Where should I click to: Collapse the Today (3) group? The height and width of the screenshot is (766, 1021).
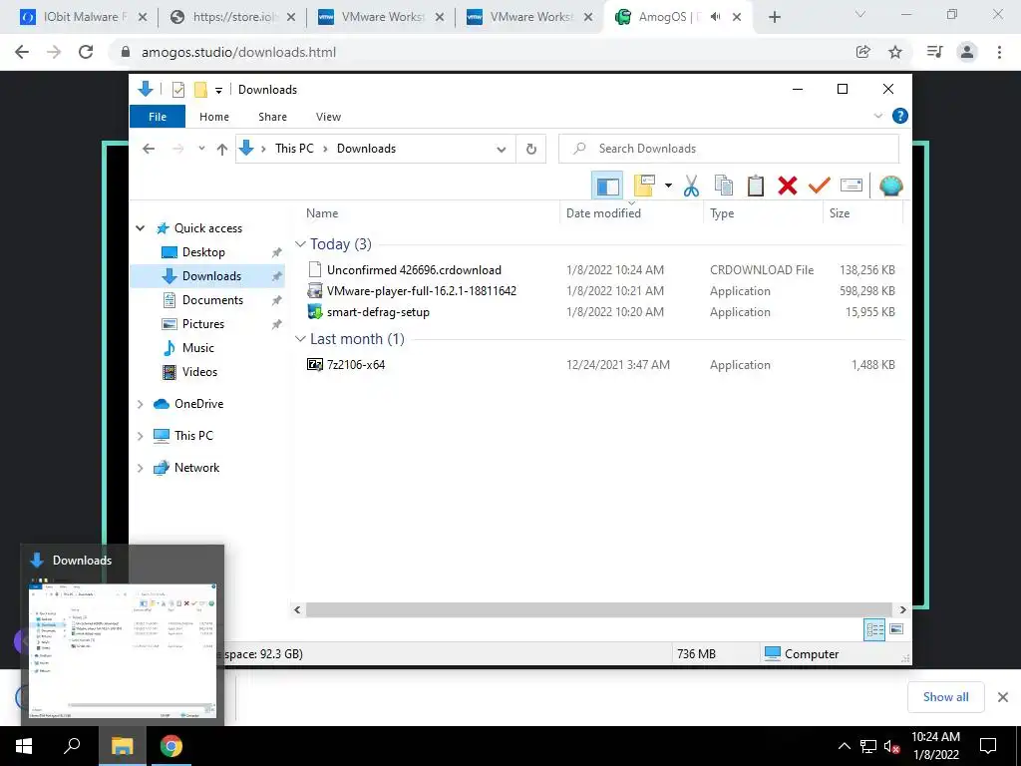pyautogui.click(x=300, y=244)
